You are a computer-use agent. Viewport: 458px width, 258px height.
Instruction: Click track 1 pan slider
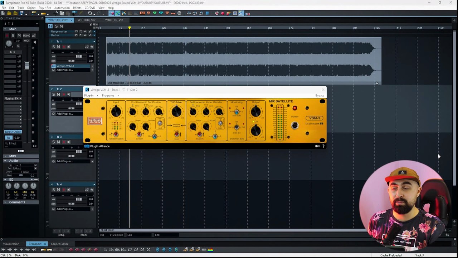72,61
